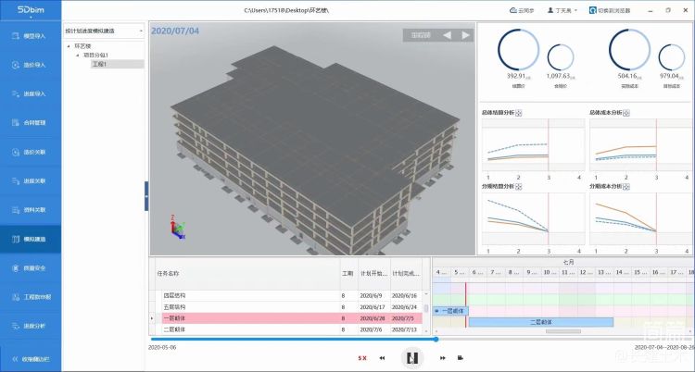Click 收缩侧边栏 to collapse sidebar

tap(29, 358)
